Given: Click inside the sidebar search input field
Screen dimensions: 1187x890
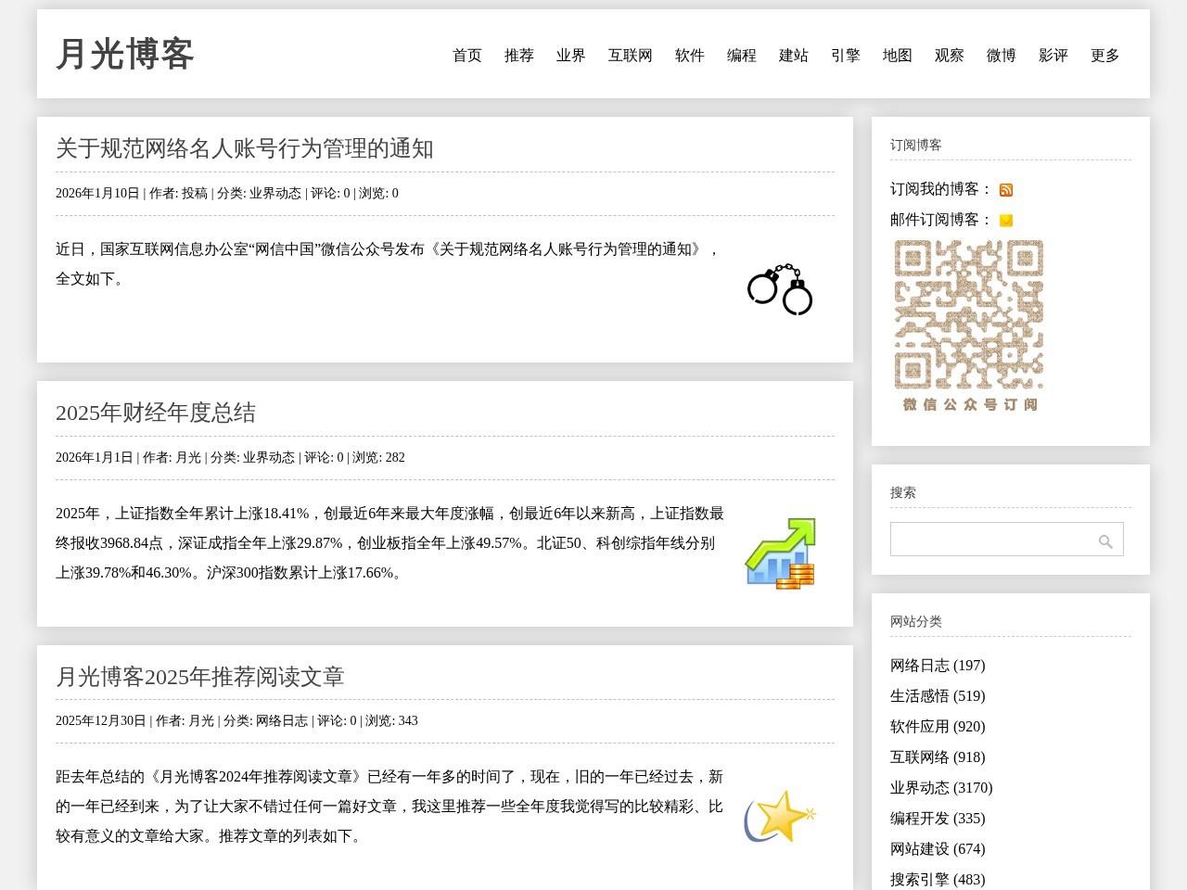Looking at the screenshot, I should tap(990, 540).
